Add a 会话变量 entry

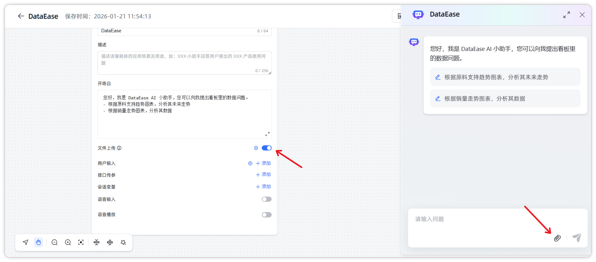pyautogui.click(x=263, y=187)
